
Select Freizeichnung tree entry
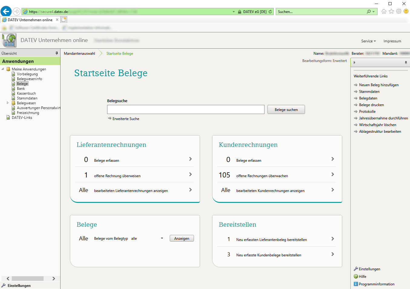(x=28, y=112)
